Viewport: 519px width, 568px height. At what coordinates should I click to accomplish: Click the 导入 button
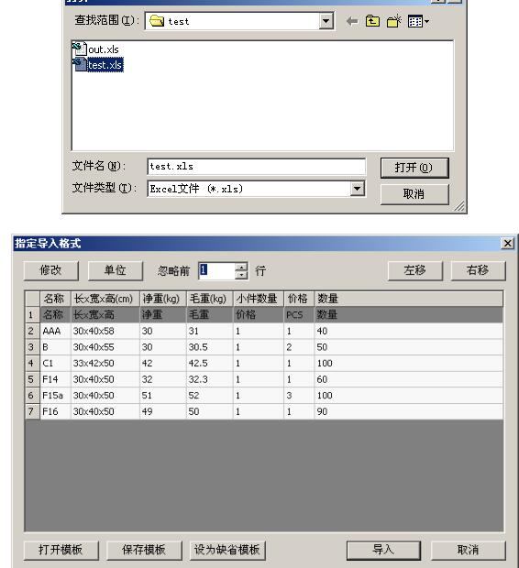click(383, 550)
